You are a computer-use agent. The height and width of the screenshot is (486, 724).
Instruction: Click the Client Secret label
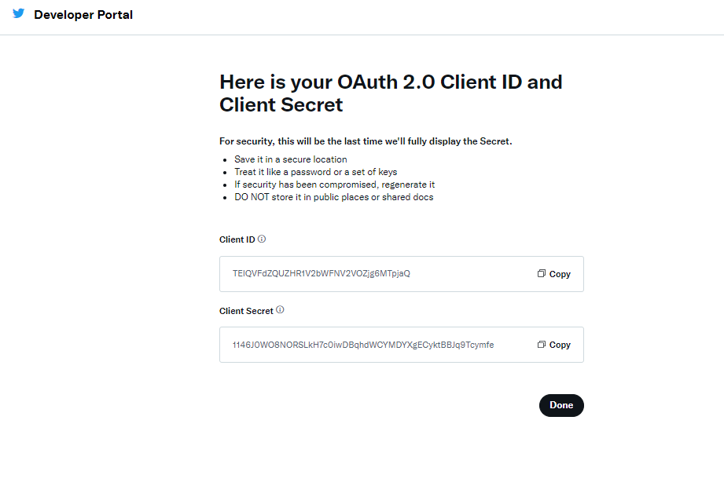click(x=246, y=311)
